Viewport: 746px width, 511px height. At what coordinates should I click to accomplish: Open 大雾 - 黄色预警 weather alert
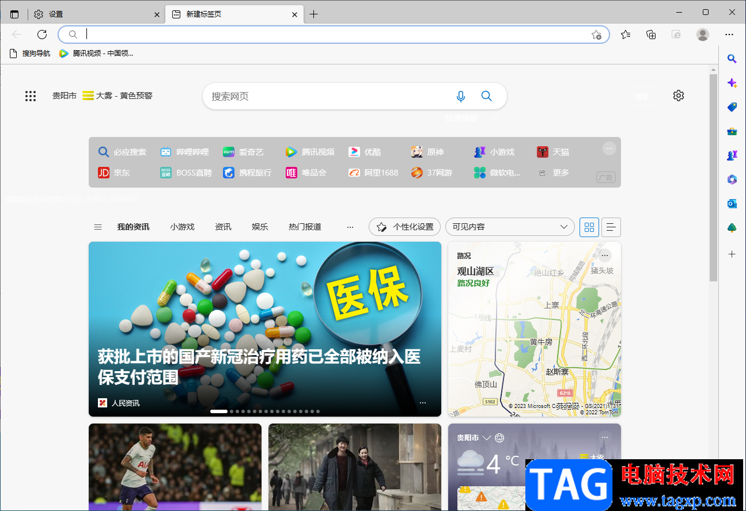[x=118, y=96]
